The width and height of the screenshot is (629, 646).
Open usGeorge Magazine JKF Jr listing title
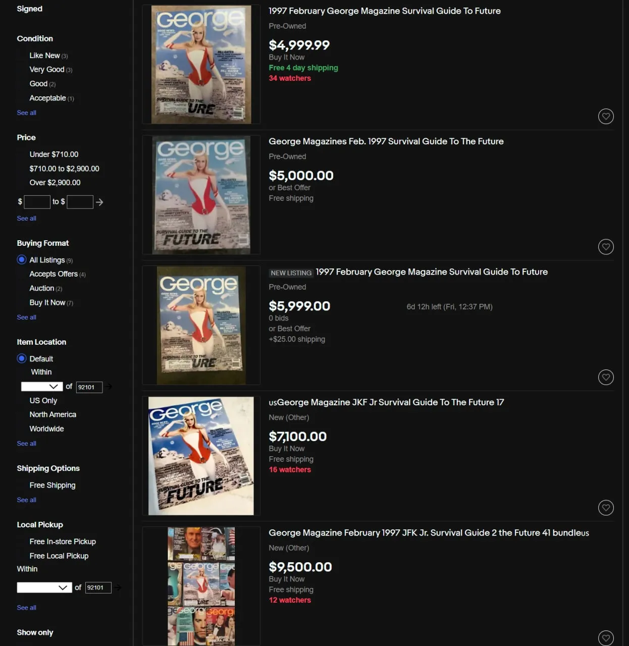[x=386, y=402]
